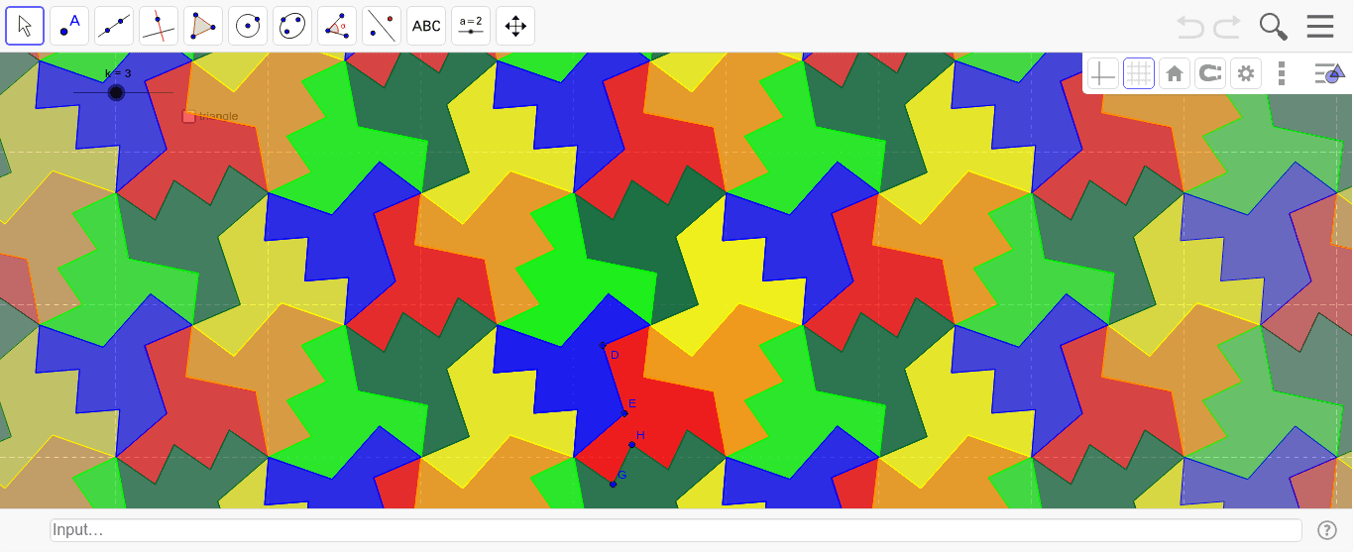Image resolution: width=1354 pixels, height=553 pixels.
Task: Click the k = 3 slider knob
Action: [x=116, y=92]
